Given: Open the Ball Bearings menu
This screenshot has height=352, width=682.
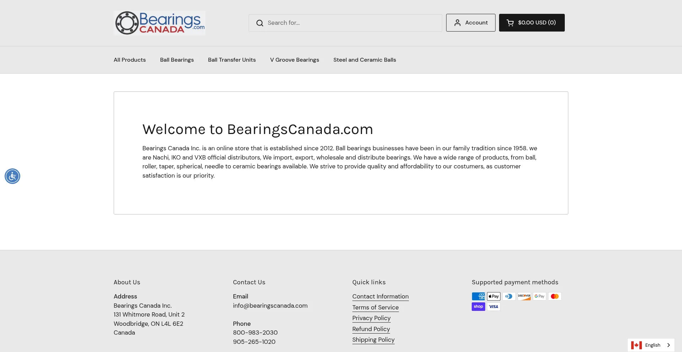Looking at the screenshot, I should tap(177, 60).
